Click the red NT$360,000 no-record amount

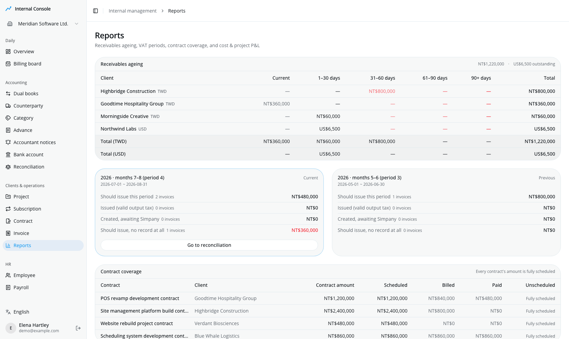[304, 230]
